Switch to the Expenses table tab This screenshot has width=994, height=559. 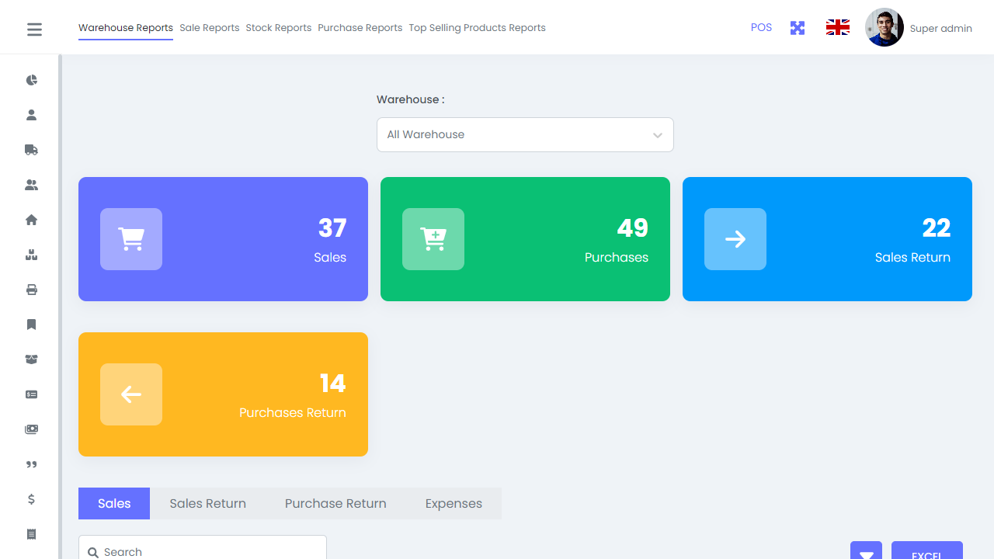(x=454, y=503)
